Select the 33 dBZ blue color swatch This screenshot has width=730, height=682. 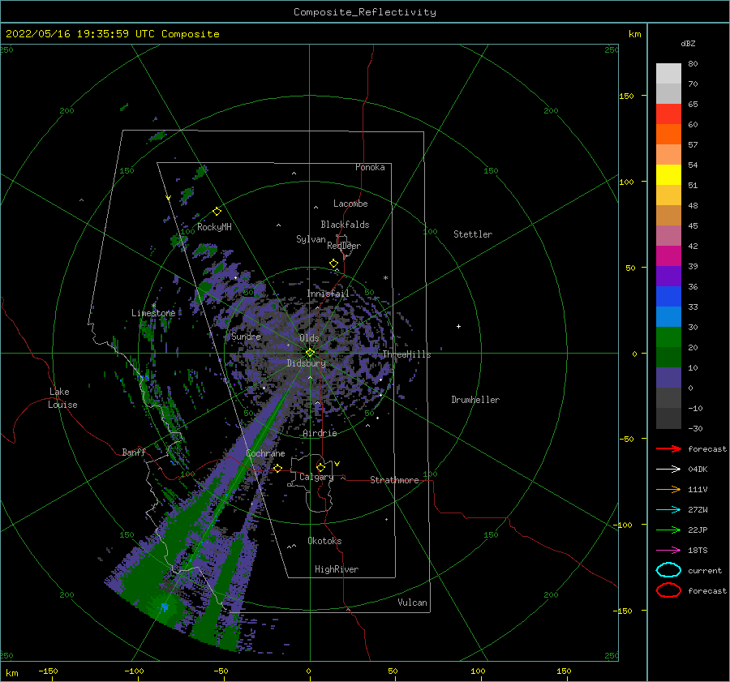[x=668, y=316]
